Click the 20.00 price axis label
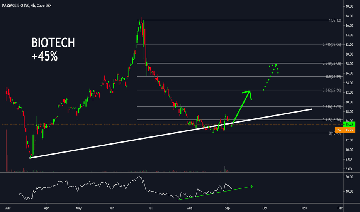 tap(349, 102)
